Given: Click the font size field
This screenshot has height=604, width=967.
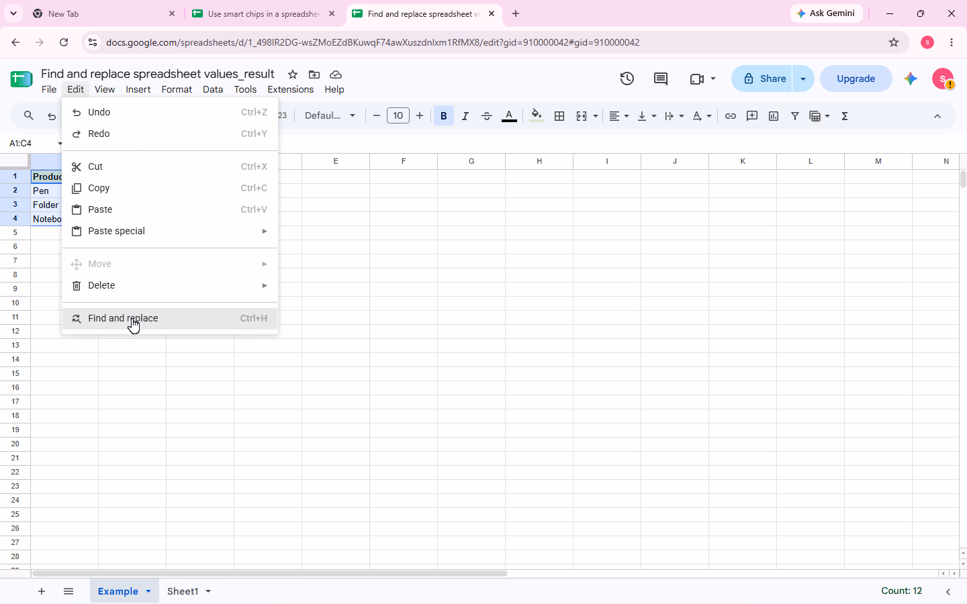Looking at the screenshot, I should (398, 116).
